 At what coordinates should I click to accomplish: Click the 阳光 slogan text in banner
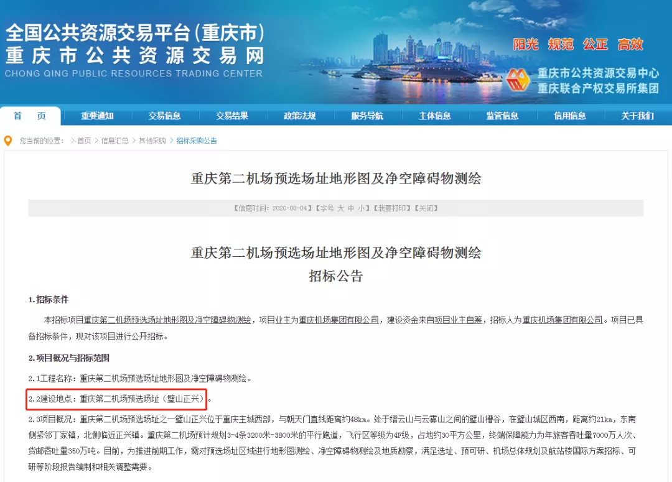(526, 44)
